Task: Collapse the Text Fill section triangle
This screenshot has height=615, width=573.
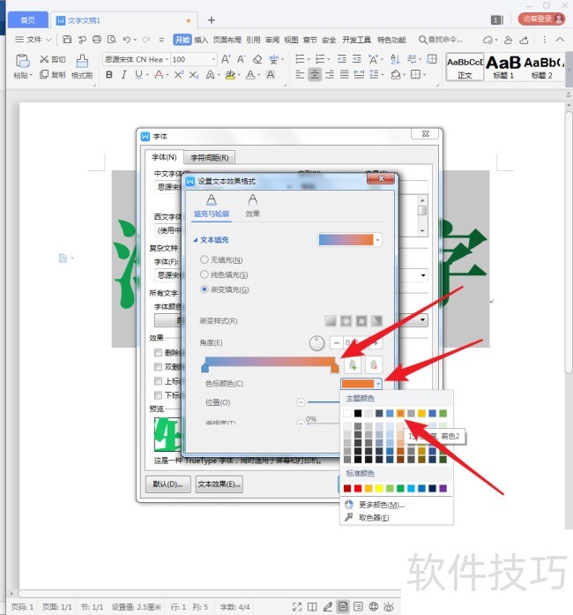Action: point(195,240)
